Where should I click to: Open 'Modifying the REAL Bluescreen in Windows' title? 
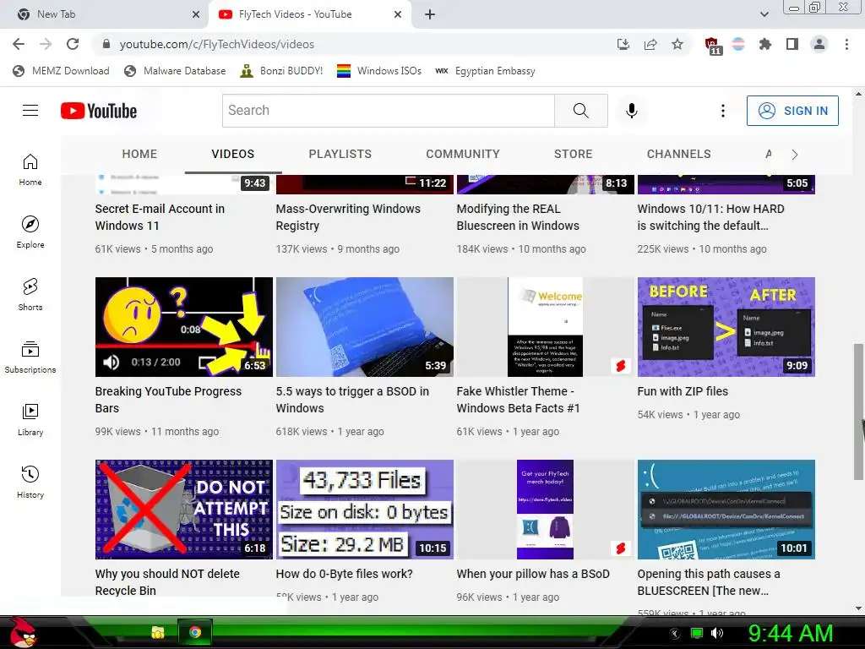pos(518,217)
